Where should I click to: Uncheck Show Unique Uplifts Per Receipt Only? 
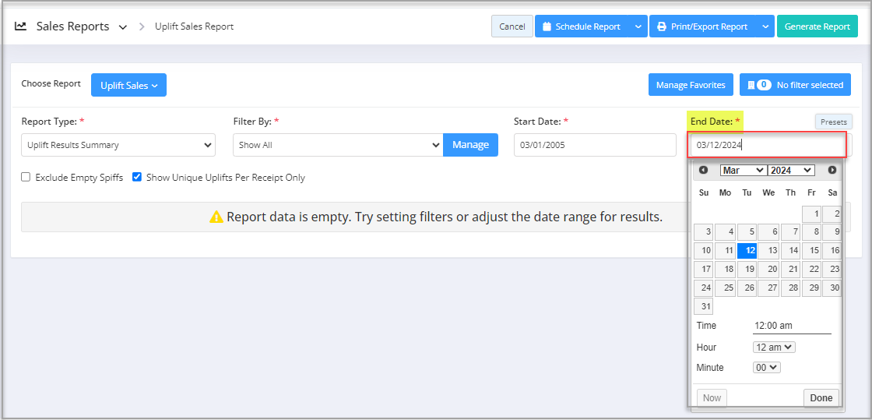point(137,178)
